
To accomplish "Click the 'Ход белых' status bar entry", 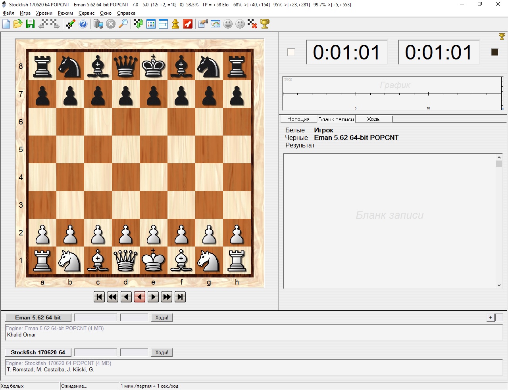I will tap(12, 386).
